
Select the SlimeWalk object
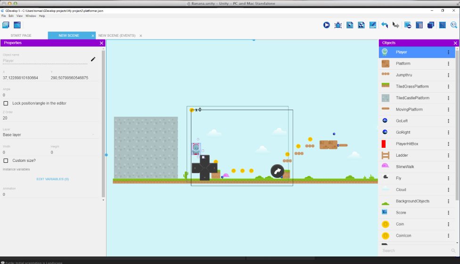[x=417, y=167]
